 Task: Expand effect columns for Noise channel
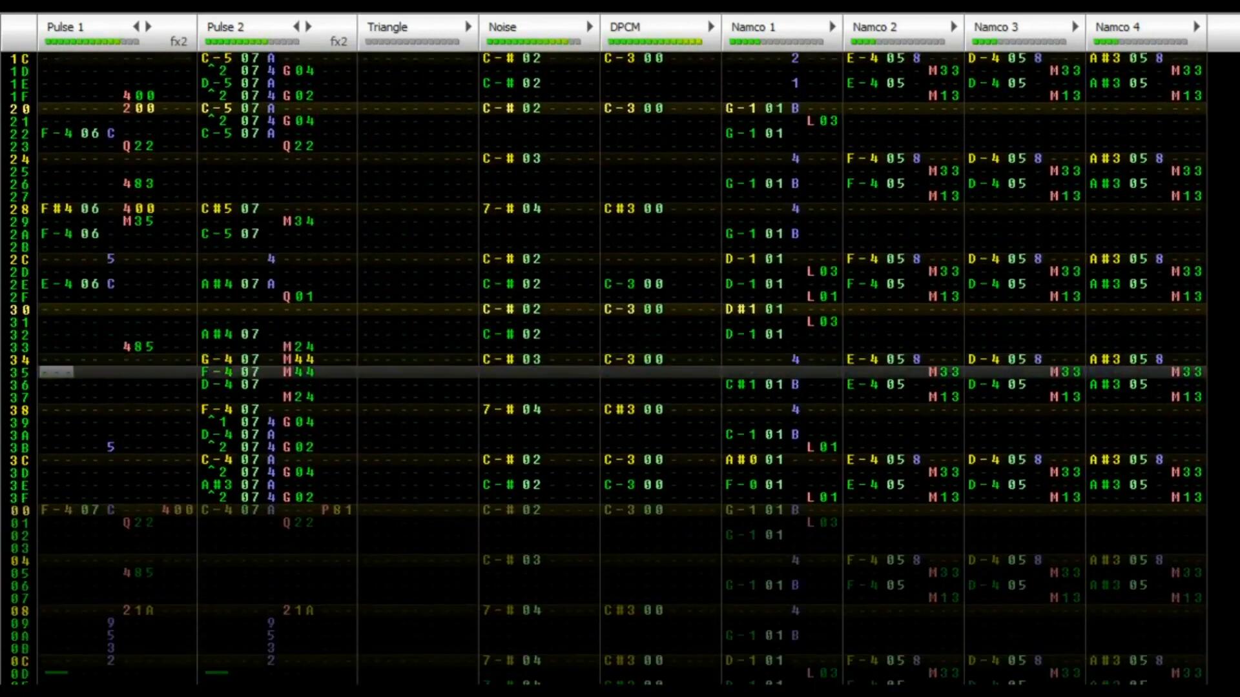click(x=590, y=26)
